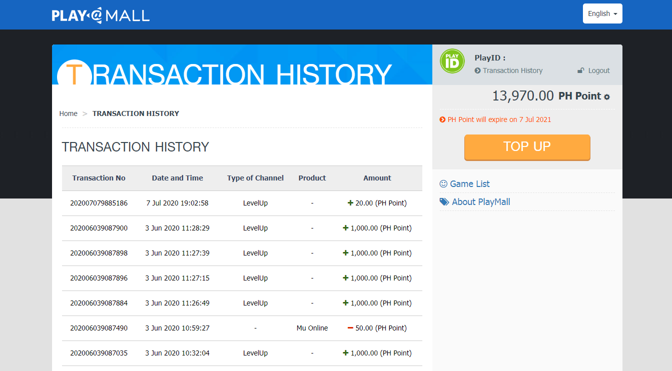Click the PlayID label text
The image size is (672, 371).
pyautogui.click(x=490, y=58)
